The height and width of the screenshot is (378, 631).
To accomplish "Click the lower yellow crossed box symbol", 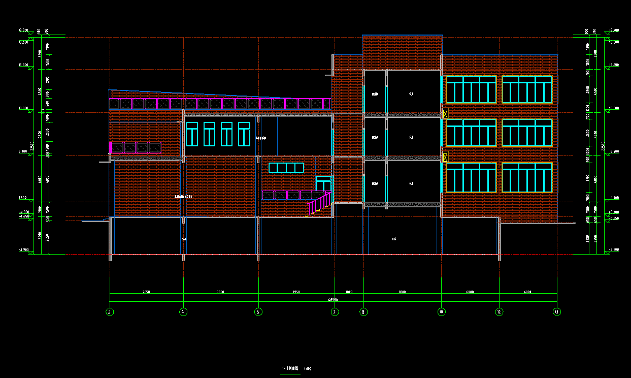I will click(x=446, y=157).
